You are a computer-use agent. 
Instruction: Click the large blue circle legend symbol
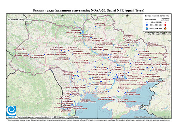point(147,25)
